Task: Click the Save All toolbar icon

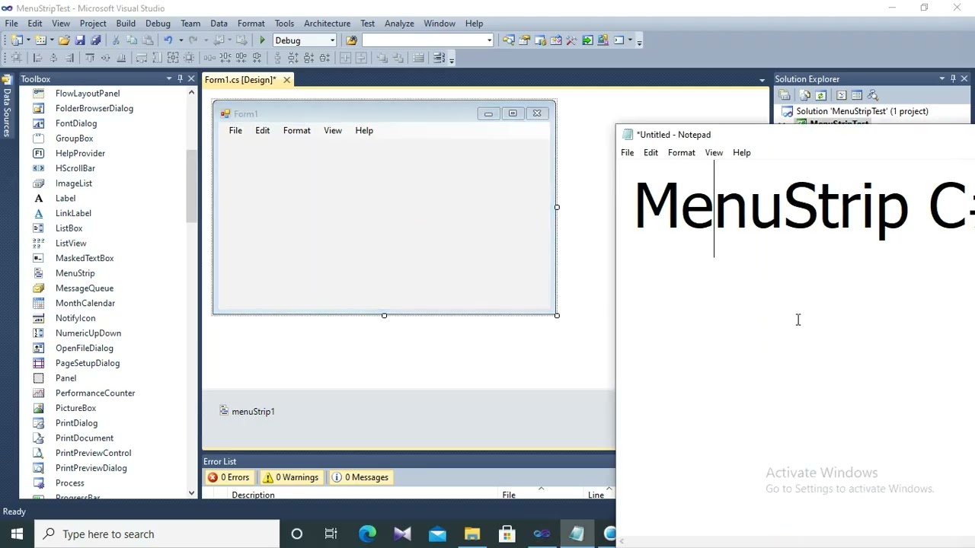Action: 95,40
